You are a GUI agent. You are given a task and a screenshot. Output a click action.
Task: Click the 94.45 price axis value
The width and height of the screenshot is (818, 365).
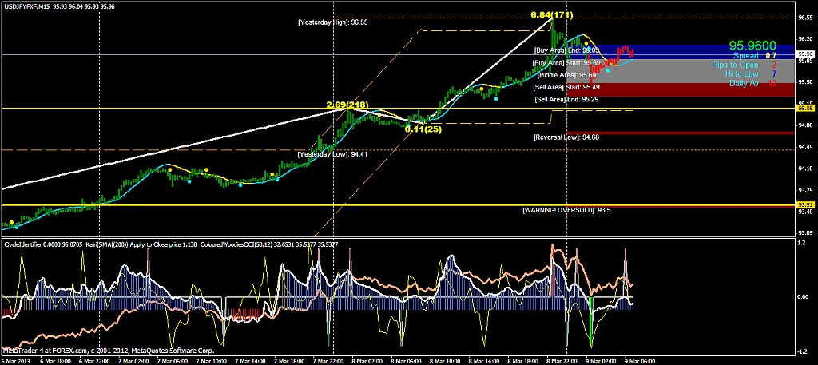point(805,146)
